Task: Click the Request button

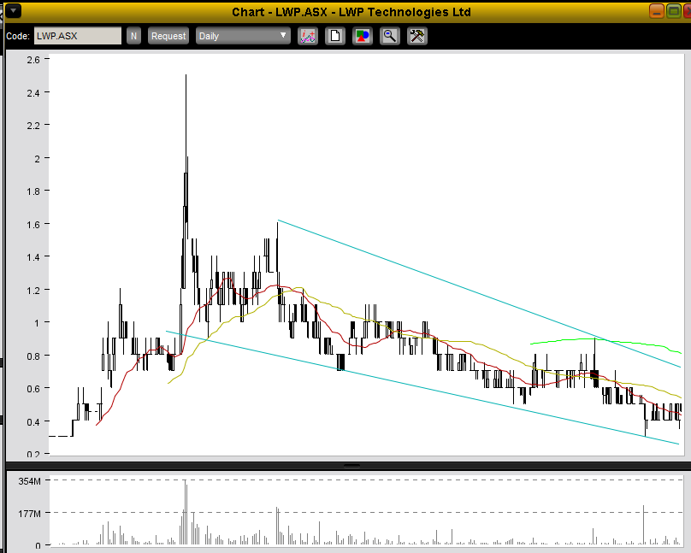Action: [168, 36]
